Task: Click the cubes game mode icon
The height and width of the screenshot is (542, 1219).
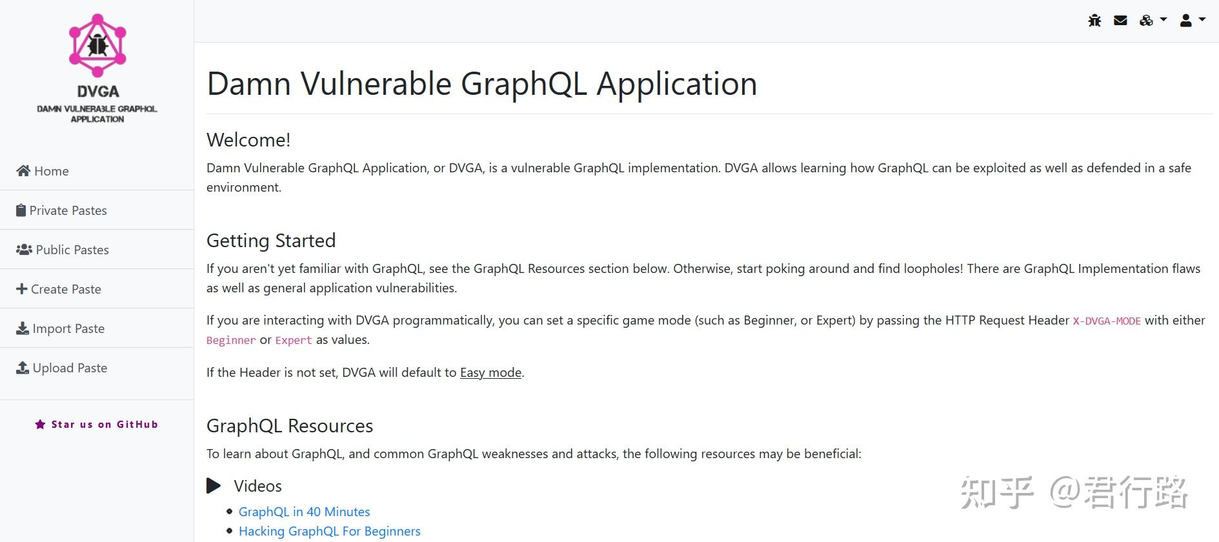Action: pyautogui.click(x=1146, y=20)
